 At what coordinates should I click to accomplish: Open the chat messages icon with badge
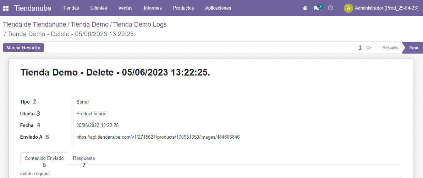pyautogui.click(x=317, y=8)
